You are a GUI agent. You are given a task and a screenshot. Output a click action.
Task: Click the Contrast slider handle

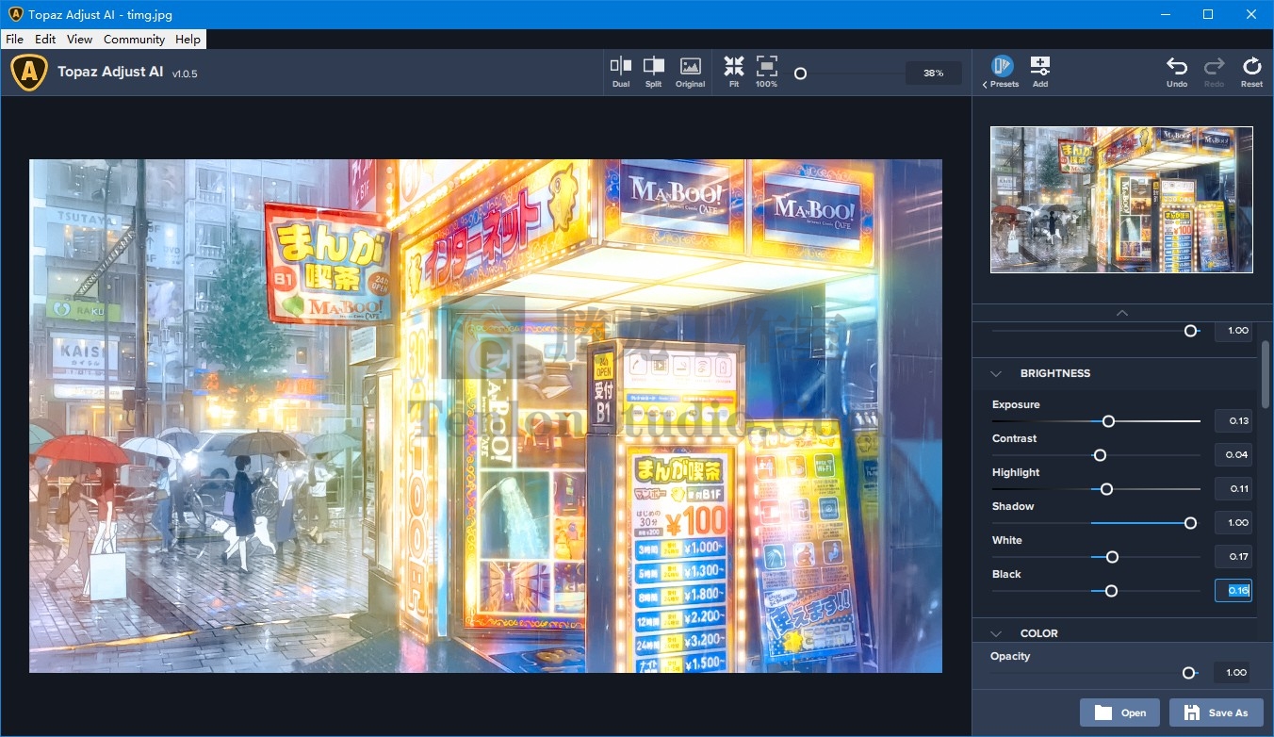tap(1100, 455)
